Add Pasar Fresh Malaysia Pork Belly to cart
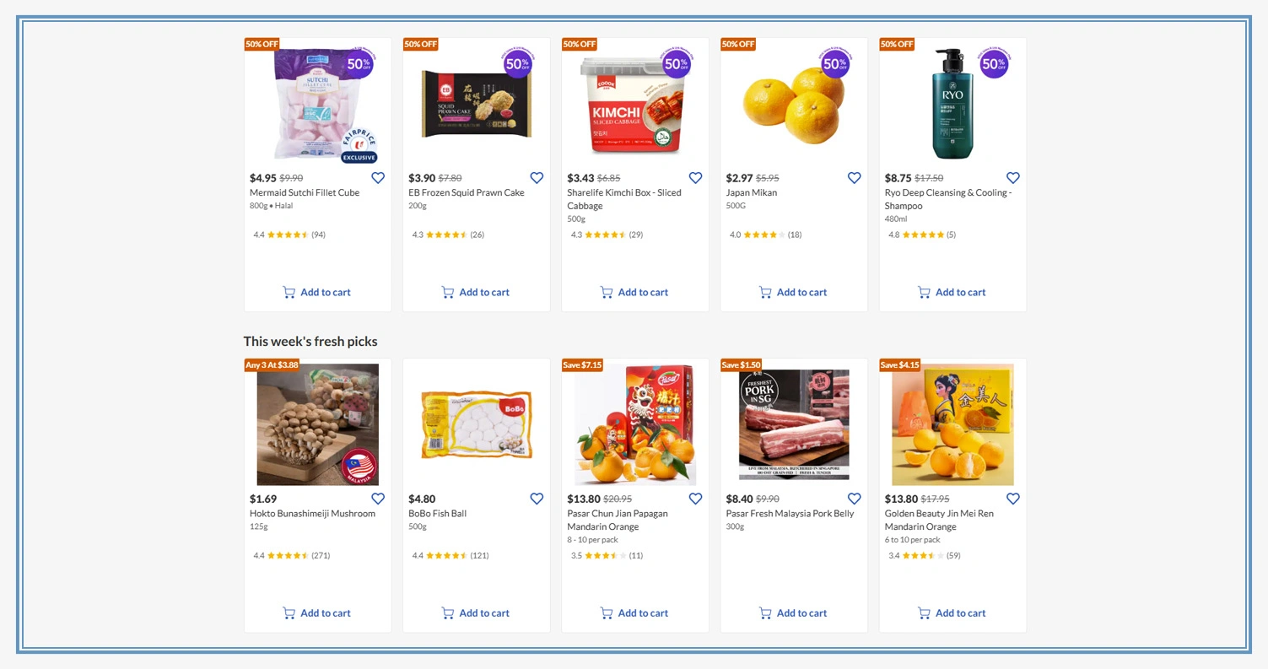 click(x=793, y=613)
